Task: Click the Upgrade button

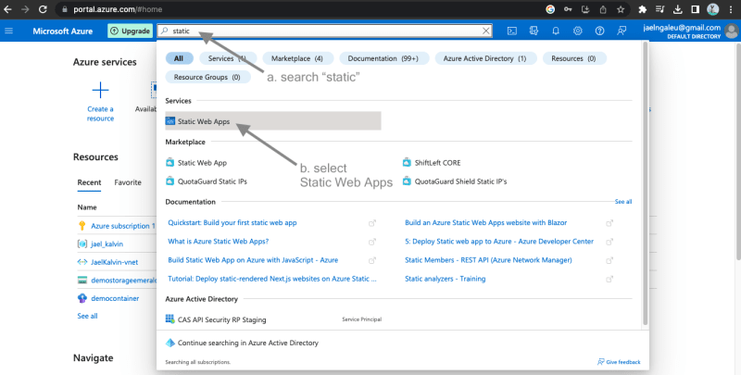Action: click(x=130, y=31)
